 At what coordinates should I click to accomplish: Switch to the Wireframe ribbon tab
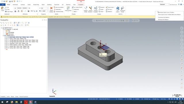[15, 5]
